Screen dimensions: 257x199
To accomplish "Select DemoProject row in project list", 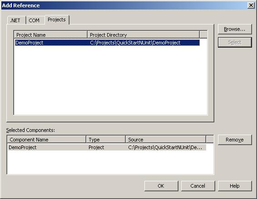I will (x=107, y=43).
